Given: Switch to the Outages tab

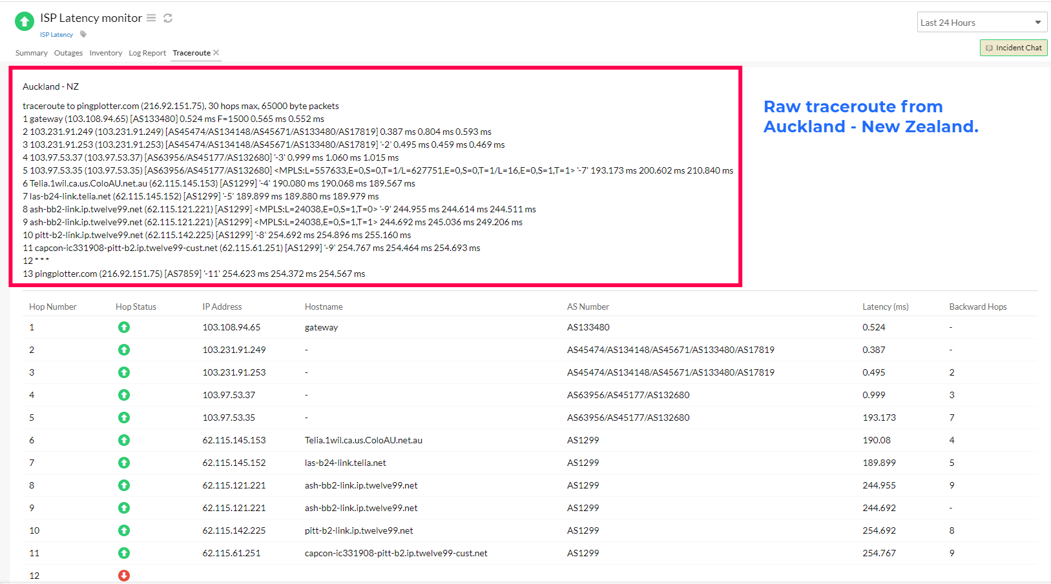Looking at the screenshot, I should [68, 53].
